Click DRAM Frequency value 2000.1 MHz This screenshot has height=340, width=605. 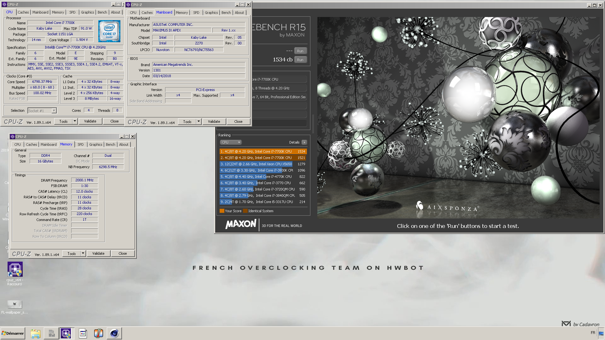click(x=84, y=180)
